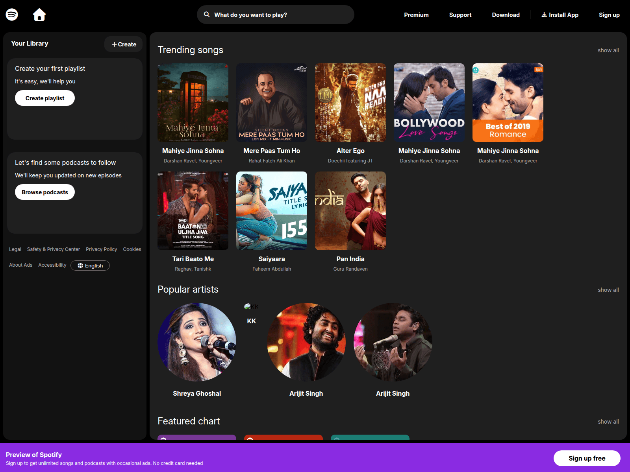Click the search magnifier icon

(x=207, y=15)
